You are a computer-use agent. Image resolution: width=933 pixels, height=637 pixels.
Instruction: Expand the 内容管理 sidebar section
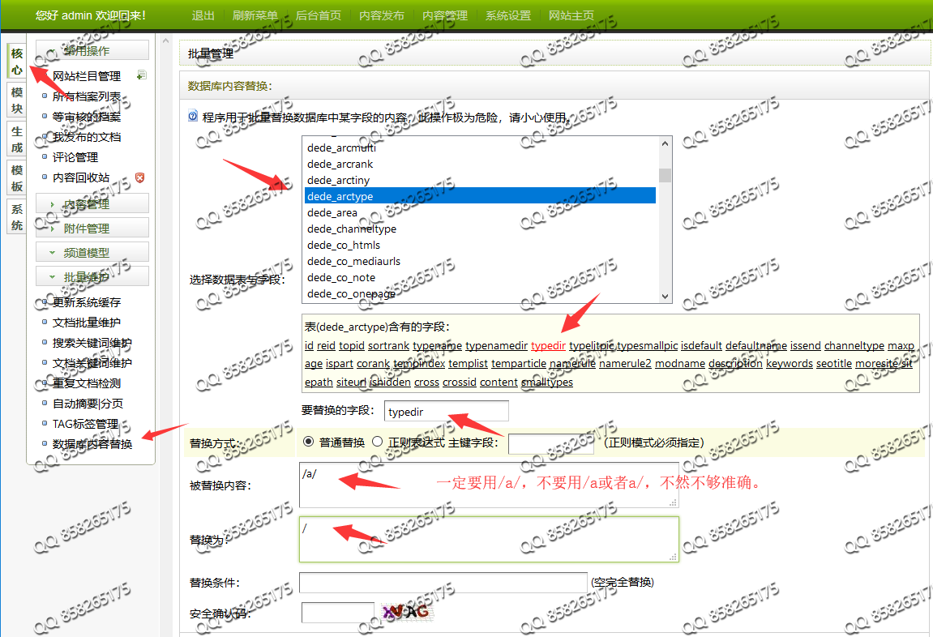coord(92,204)
